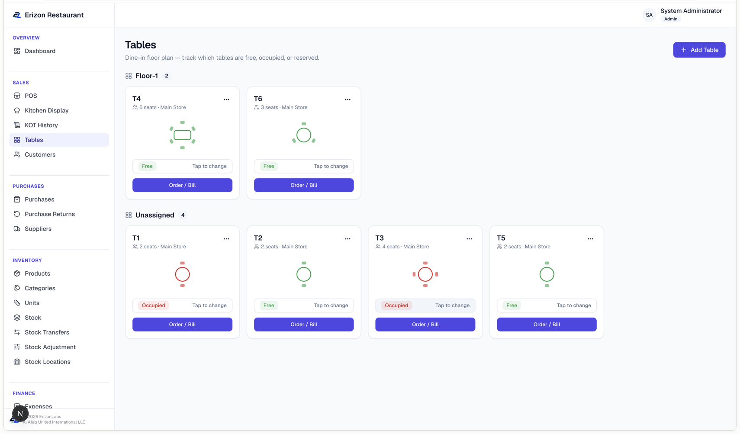The image size is (740, 434).
Task: Click the Suppliers truck icon
Action: tap(17, 229)
